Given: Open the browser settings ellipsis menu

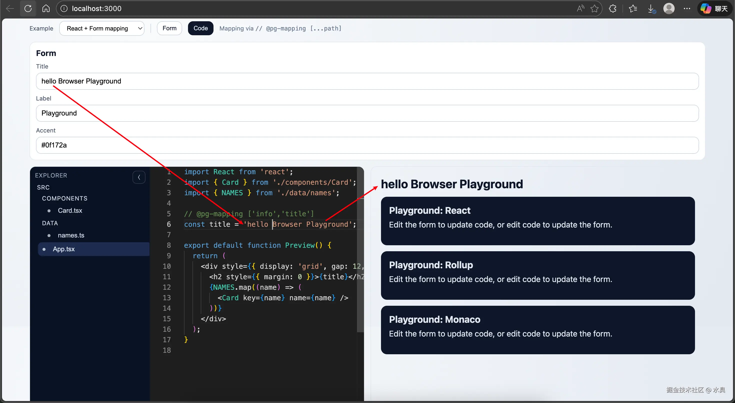Looking at the screenshot, I should point(687,8).
